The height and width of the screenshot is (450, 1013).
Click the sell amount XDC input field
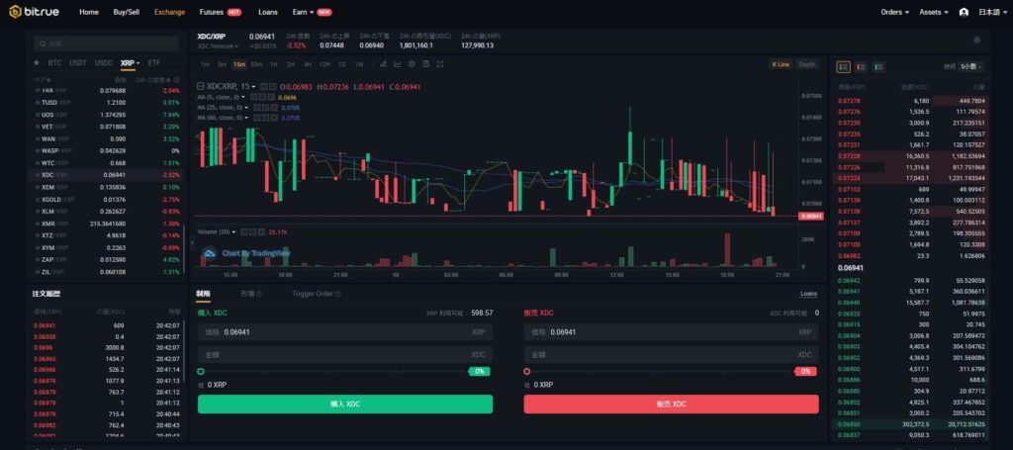point(672,354)
